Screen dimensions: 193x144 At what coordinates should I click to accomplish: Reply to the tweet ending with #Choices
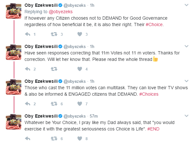click(x=27, y=104)
